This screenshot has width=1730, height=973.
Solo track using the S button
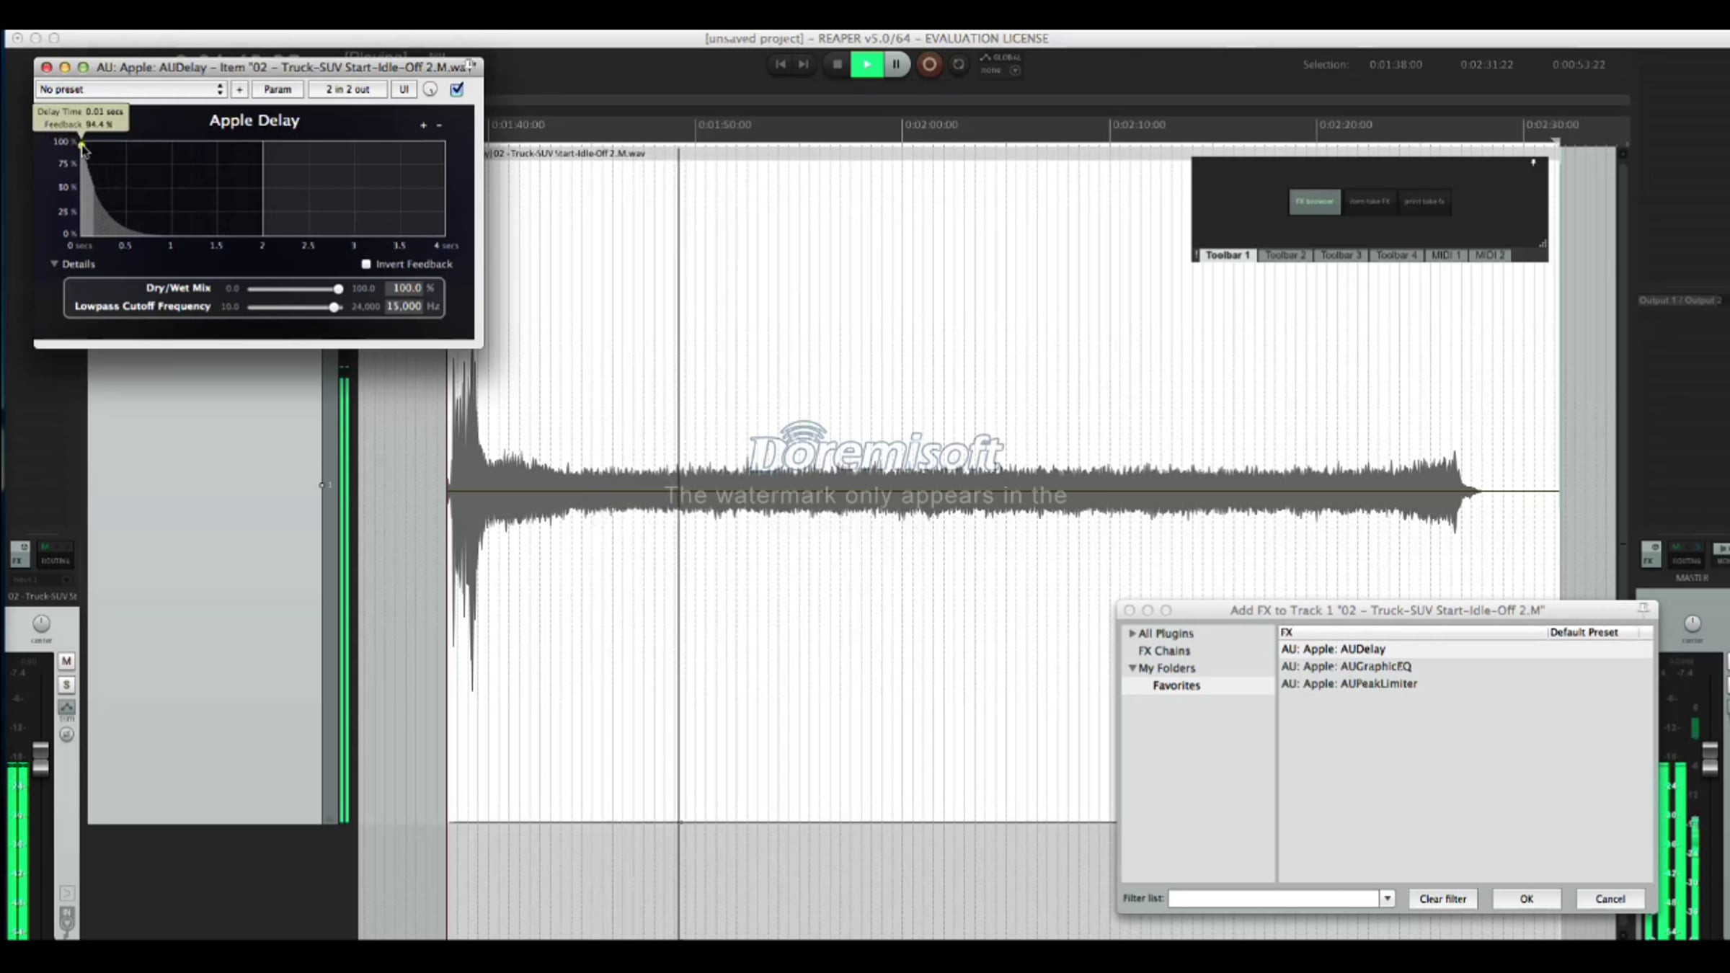(x=66, y=685)
